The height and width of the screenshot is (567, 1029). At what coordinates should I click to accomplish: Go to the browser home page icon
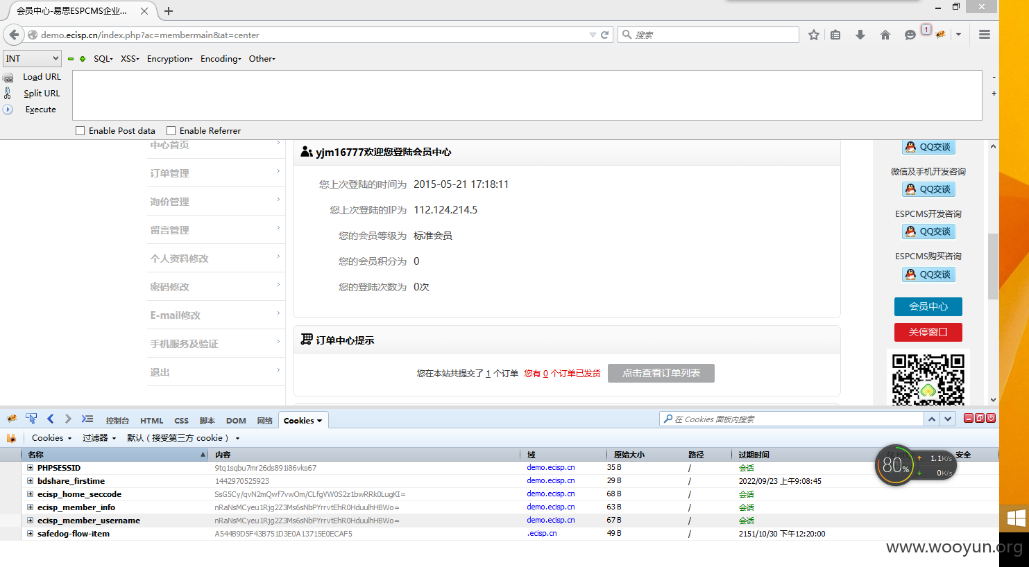[x=885, y=35]
